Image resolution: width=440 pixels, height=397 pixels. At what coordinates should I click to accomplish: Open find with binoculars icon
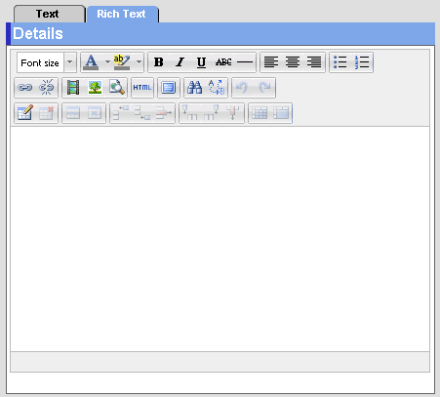coord(195,88)
